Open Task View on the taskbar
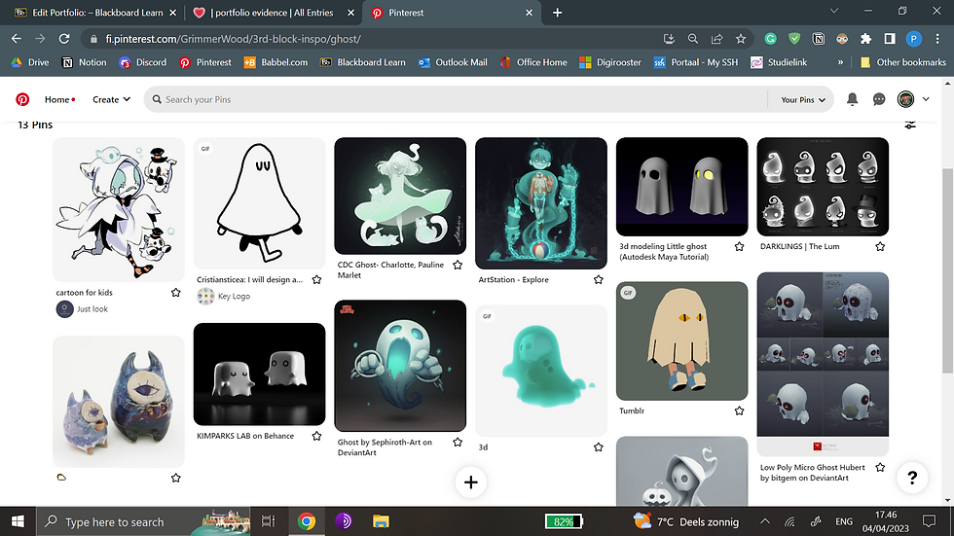 coord(269,521)
